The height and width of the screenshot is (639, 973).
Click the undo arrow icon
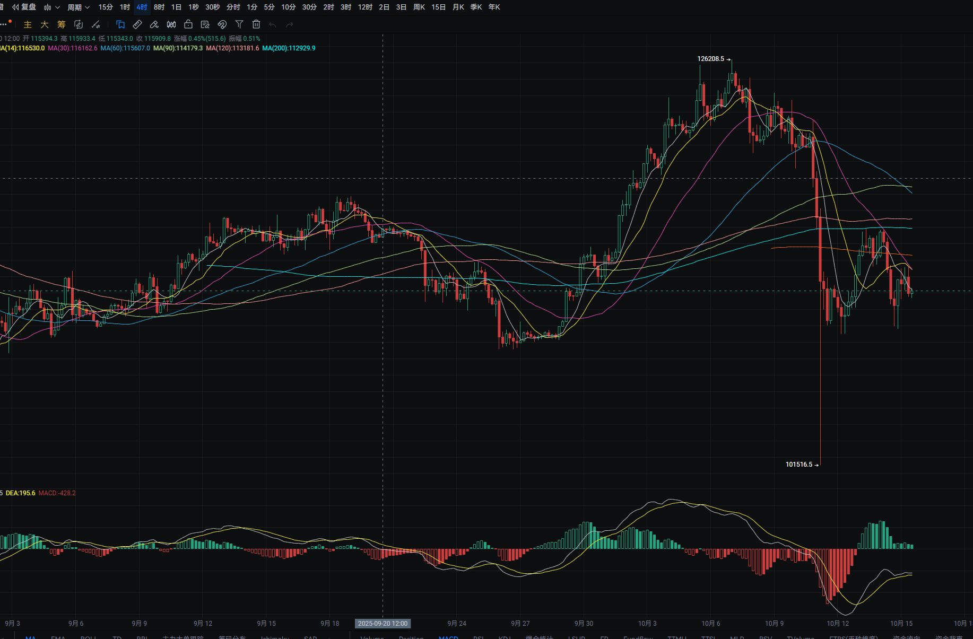click(x=273, y=25)
